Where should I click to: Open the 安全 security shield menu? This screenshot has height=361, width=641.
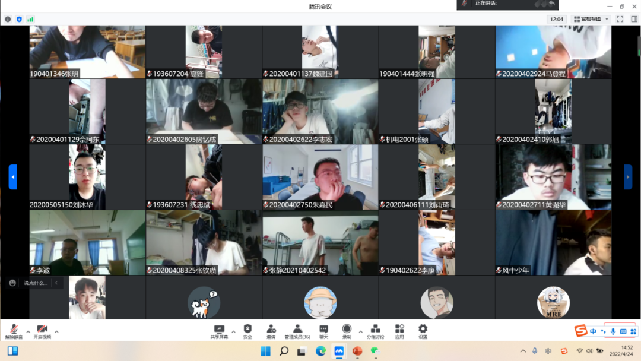247,330
